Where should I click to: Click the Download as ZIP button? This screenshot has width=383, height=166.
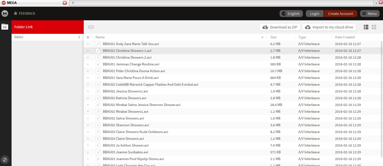point(280,27)
